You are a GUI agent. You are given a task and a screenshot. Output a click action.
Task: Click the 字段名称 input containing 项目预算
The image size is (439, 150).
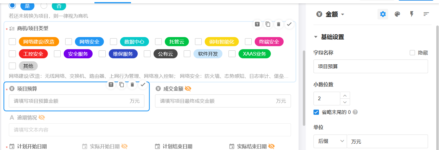370,66
